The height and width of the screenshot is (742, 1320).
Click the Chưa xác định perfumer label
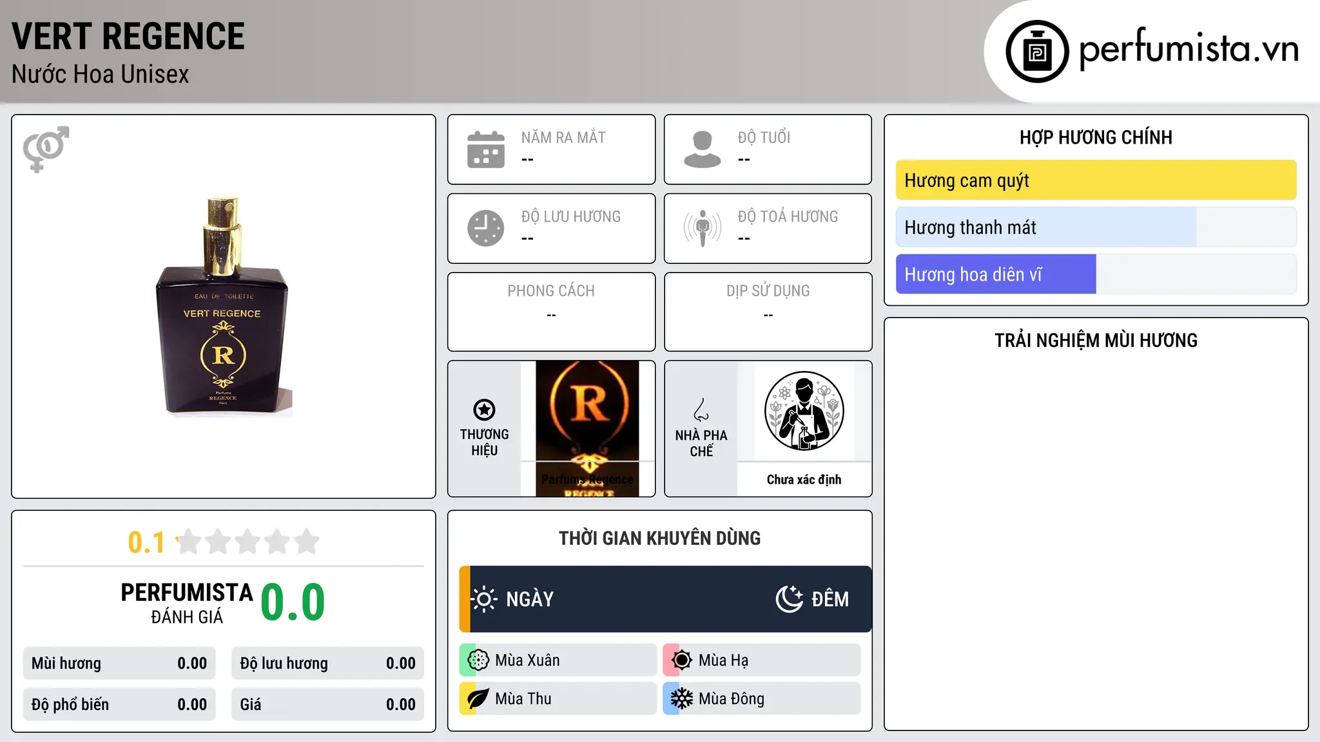click(x=804, y=479)
